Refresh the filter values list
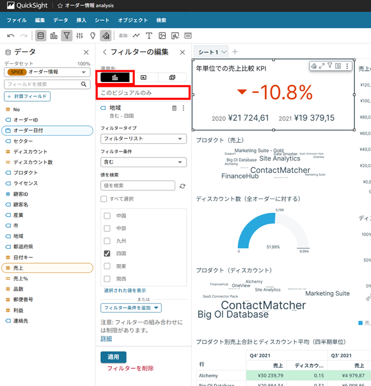Viewport: 371px width, 386px height. click(182, 186)
